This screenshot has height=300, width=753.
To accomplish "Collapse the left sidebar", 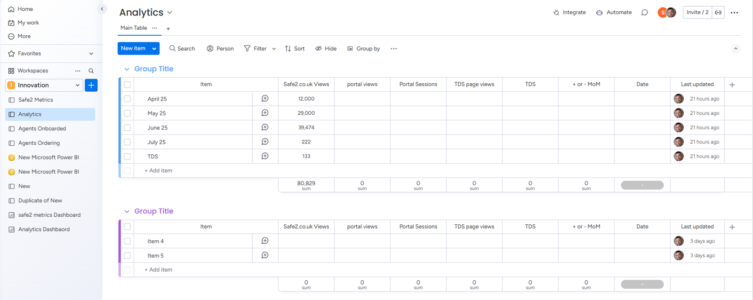I will (x=102, y=9).
